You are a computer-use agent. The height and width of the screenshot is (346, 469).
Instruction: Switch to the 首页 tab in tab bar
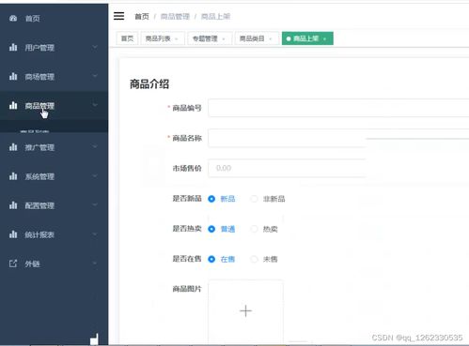[127, 38]
